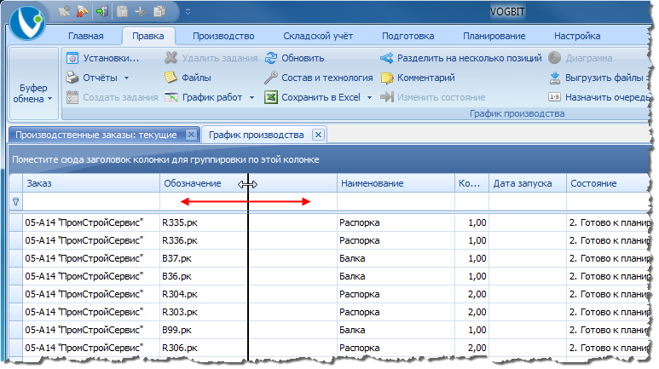Sort by the Наименование column header

tap(396, 184)
